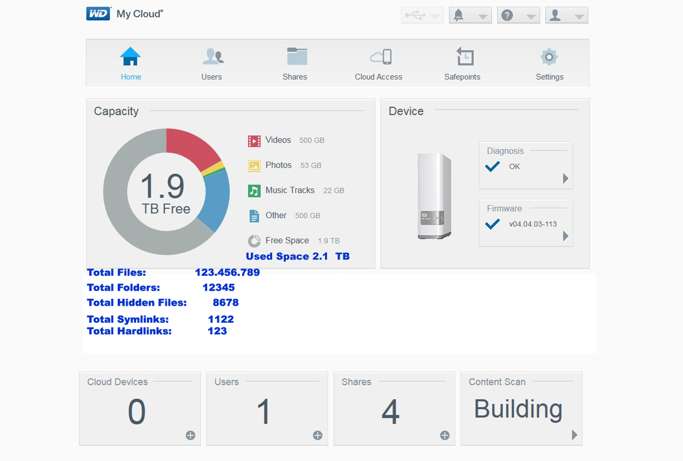Click the firmware version v04.04.03-113
The image size is (683, 461).
(533, 224)
